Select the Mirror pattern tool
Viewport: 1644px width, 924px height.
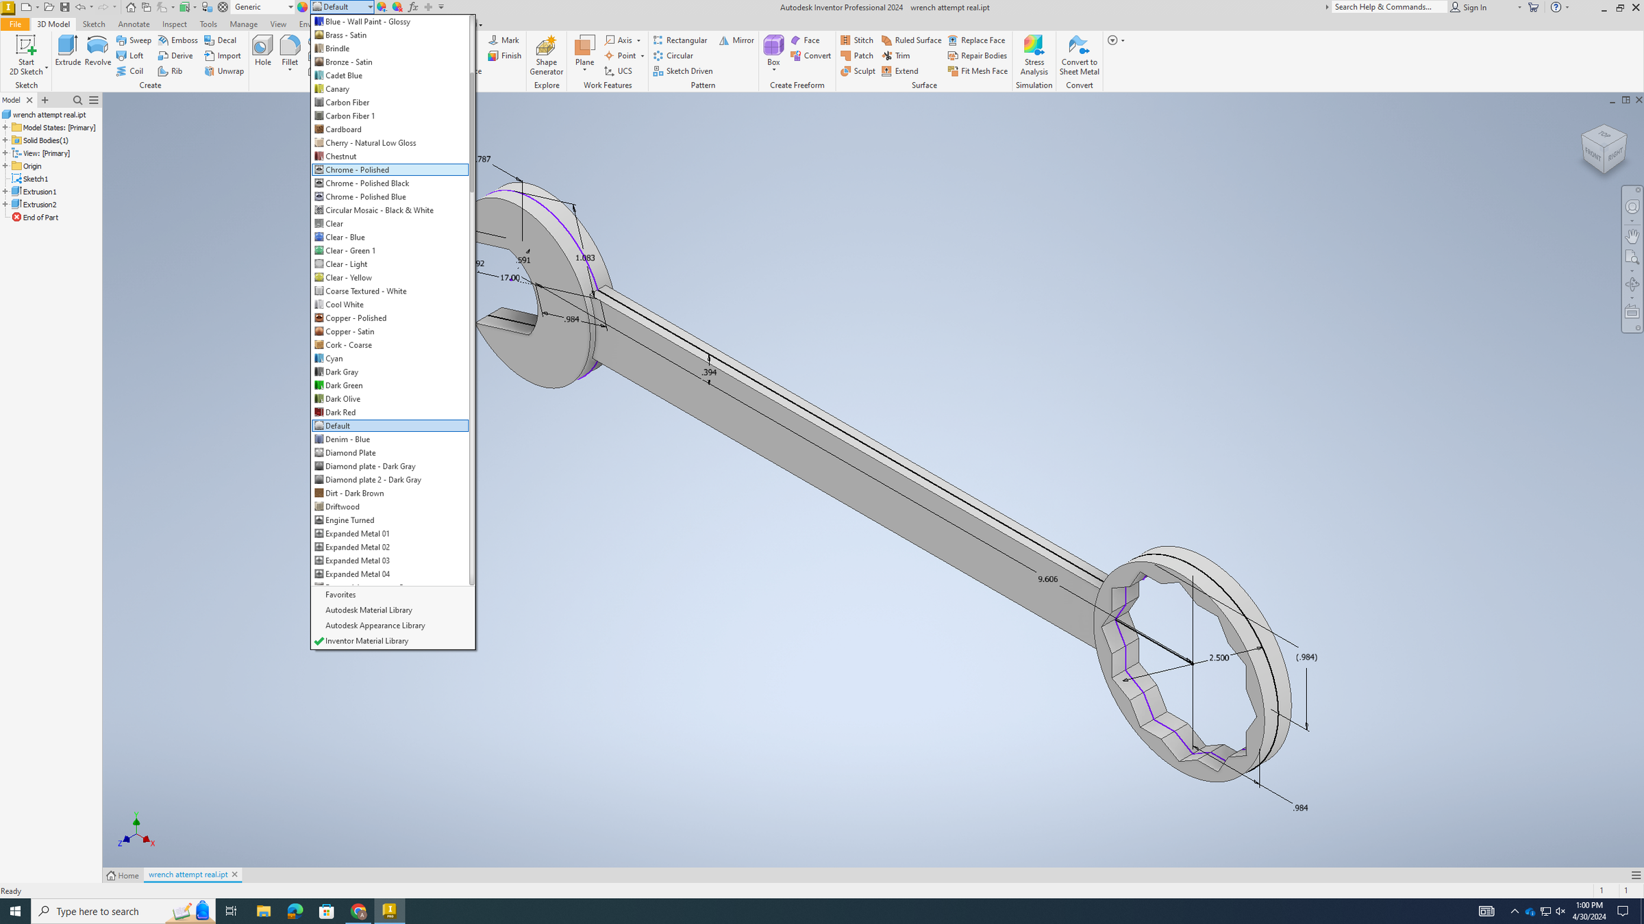(736, 40)
